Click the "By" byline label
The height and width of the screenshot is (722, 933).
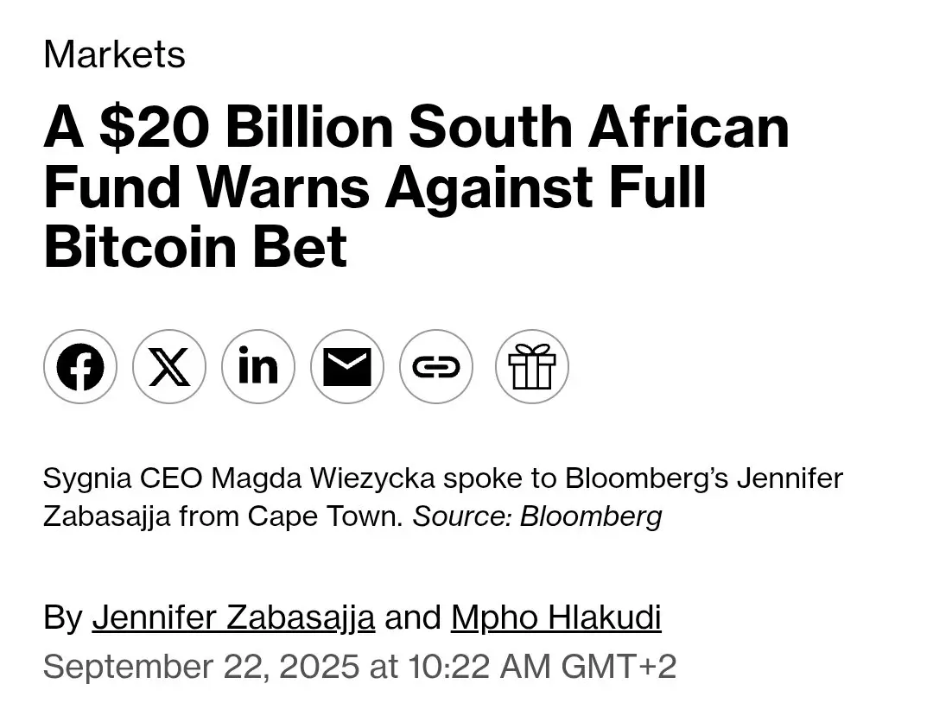[x=62, y=617]
